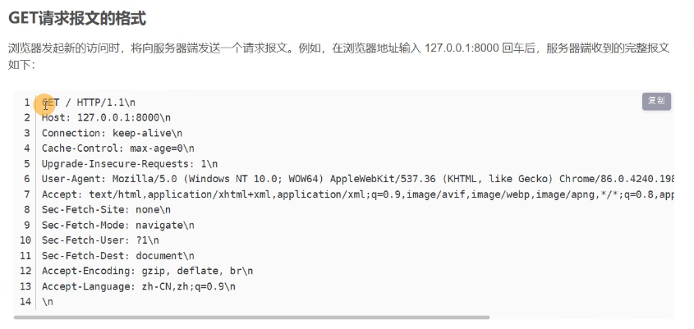The height and width of the screenshot is (329, 694).
Task: Click the Connection: keep-alive line
Action: pos(112,133)
